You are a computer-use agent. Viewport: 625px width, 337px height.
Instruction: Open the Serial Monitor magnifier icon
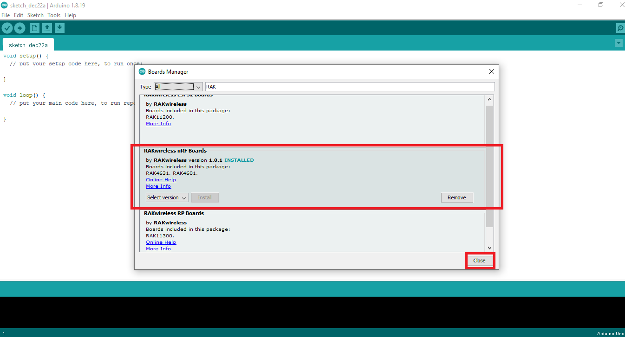pos(620,28)
